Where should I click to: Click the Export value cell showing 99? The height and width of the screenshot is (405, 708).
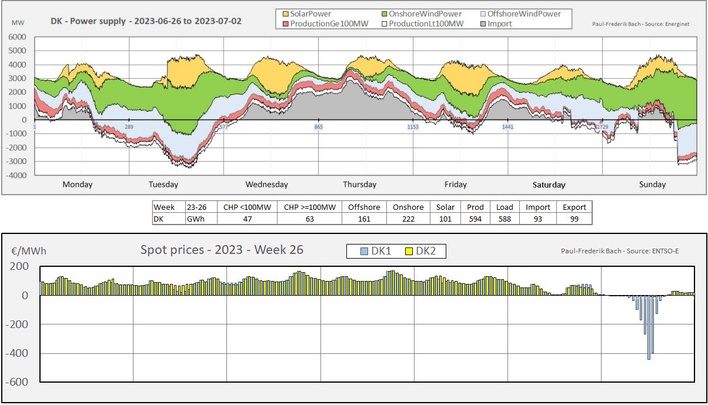click(574, 219)
